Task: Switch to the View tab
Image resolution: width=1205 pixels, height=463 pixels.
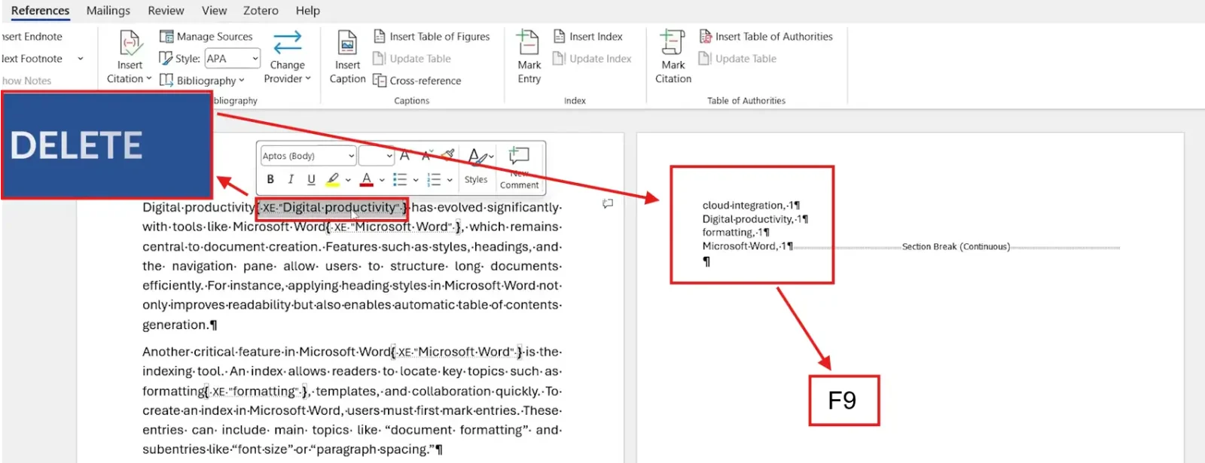Action: (214, 11)
